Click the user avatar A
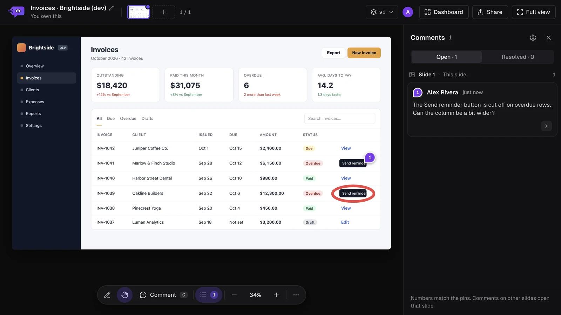 tap(407, 12)
